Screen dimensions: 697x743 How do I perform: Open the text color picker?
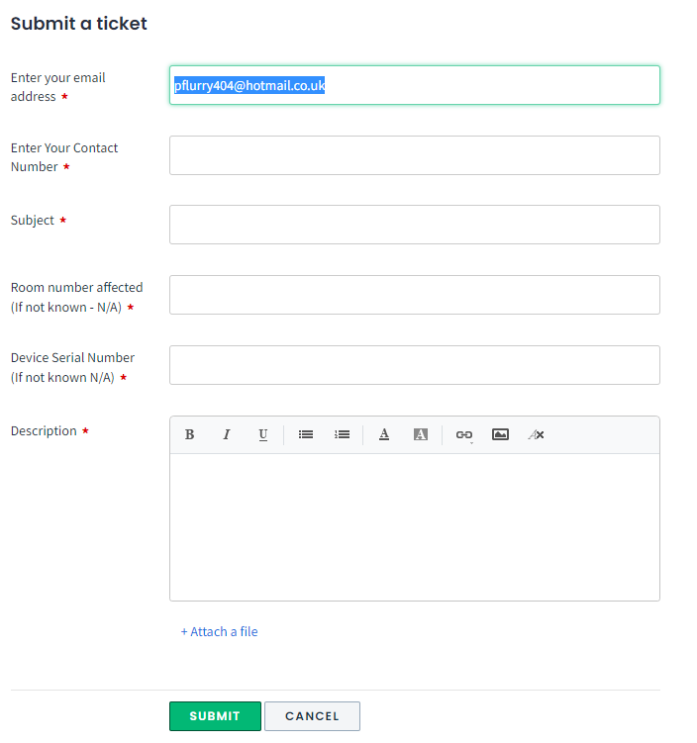pos(384,434)
